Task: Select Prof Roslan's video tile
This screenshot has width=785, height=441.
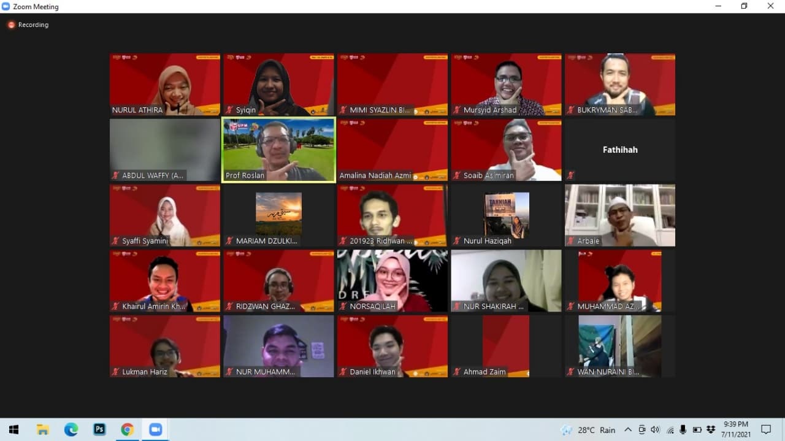Action: pos(278,150)
